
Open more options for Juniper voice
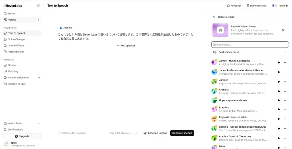click(285, 82)
